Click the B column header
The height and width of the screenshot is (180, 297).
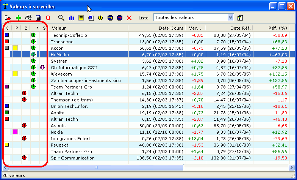pos(26,28)
